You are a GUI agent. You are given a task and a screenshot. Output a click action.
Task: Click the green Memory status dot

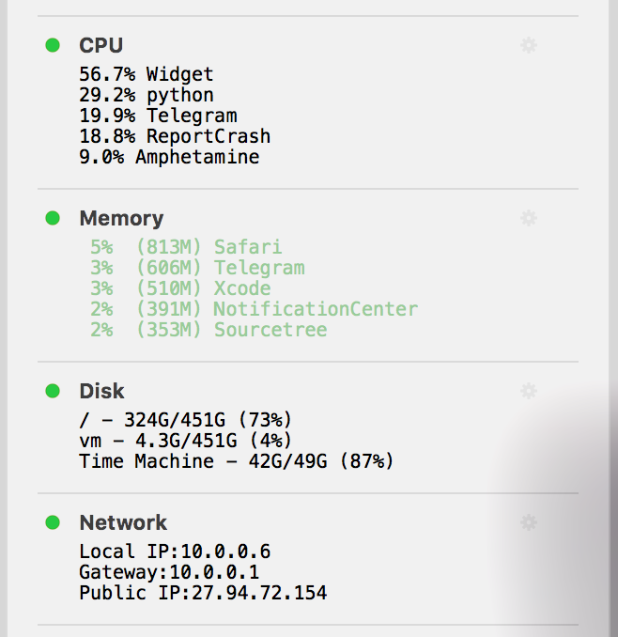[x=53, y=218]
